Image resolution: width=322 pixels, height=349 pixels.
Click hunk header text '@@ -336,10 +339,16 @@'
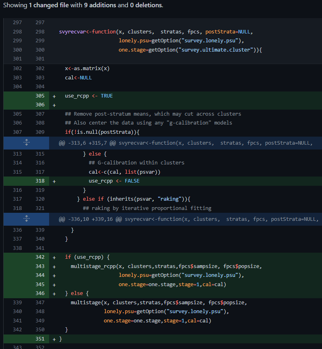click(x=90, y=219)
